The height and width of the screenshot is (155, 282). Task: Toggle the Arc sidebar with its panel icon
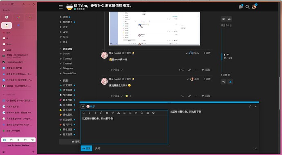click(x=13, y=4)
